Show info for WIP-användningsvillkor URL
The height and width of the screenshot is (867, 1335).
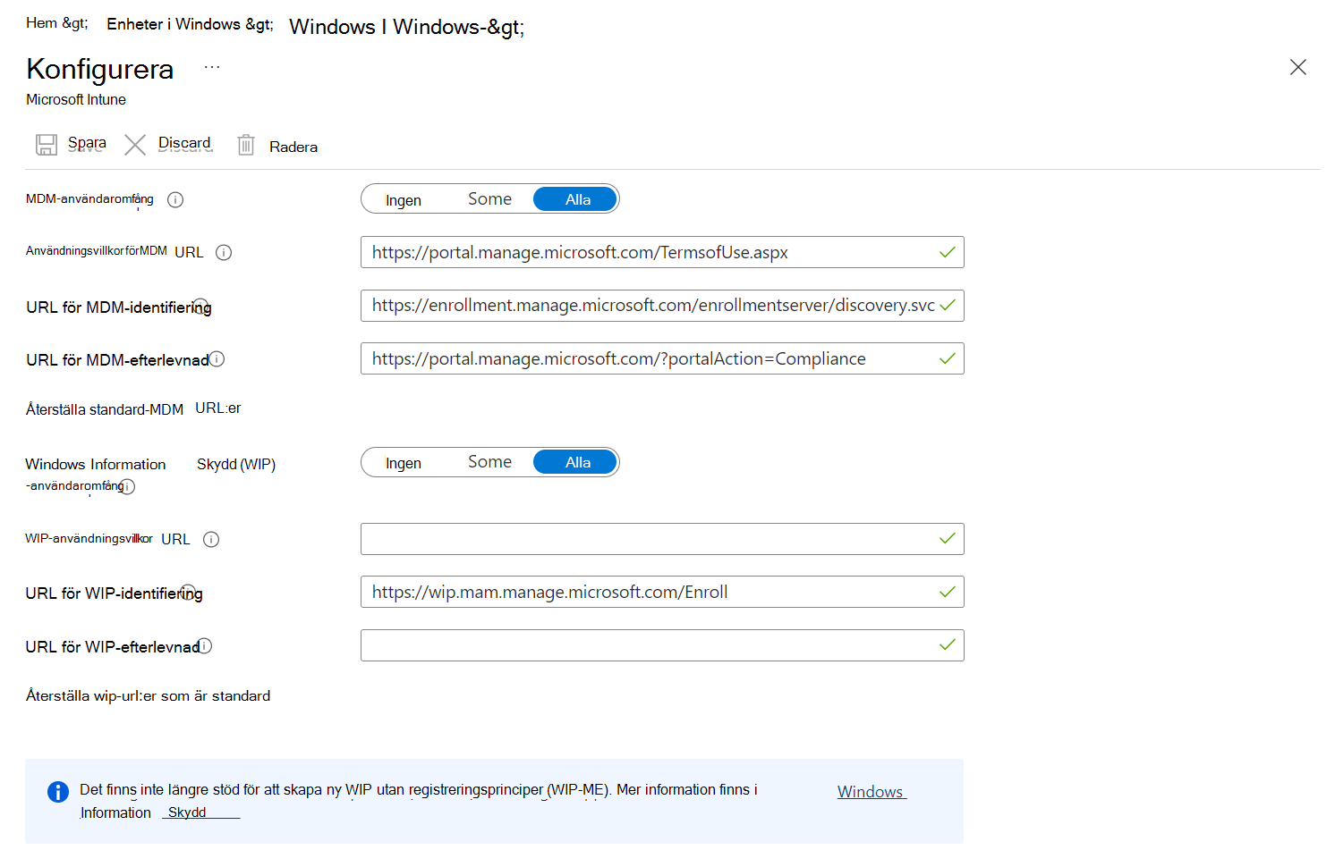tap(211, 540)
